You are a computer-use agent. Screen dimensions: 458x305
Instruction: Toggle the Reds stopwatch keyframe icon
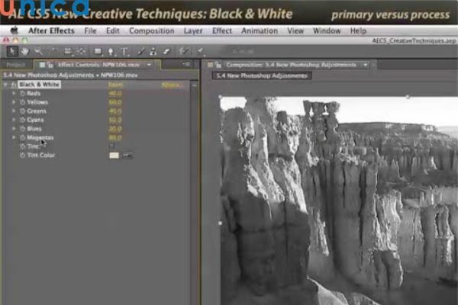click(22, 93)
